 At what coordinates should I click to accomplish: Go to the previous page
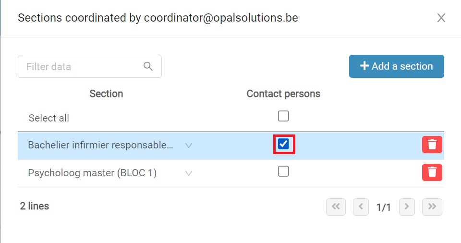point(361,207)
